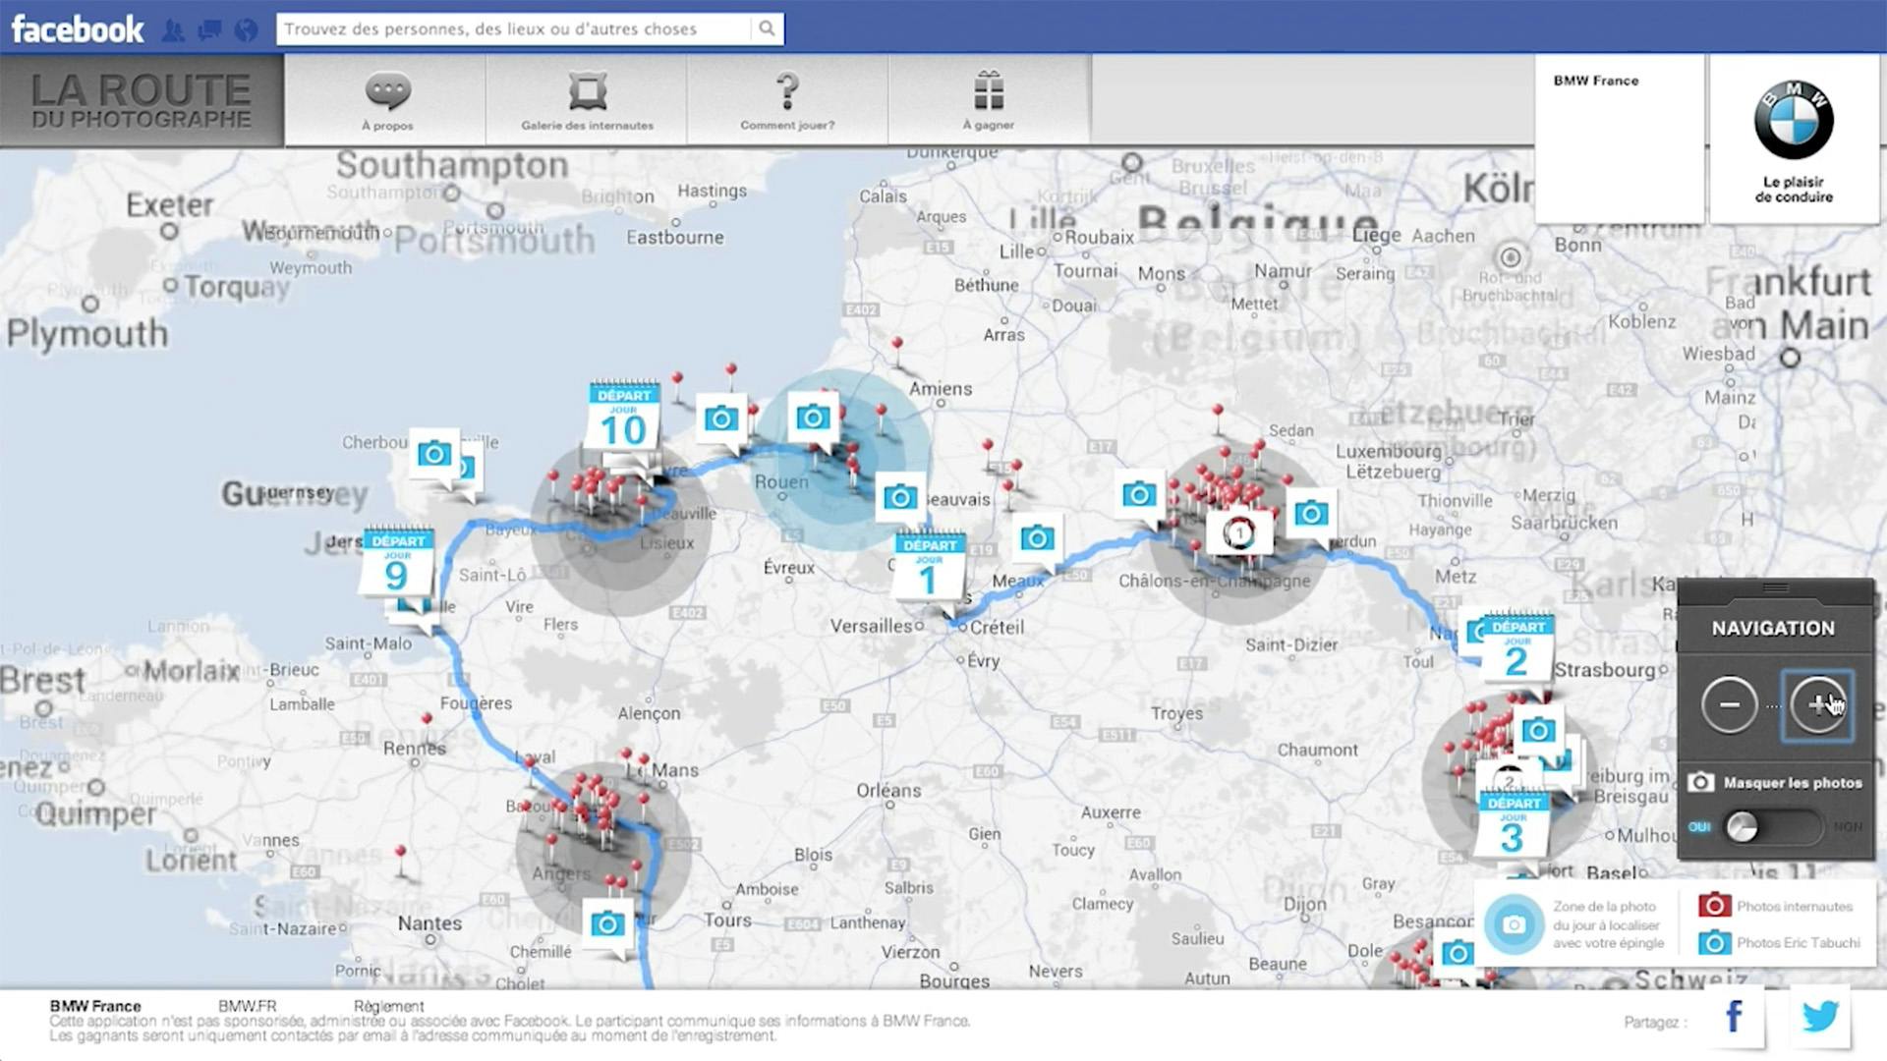Select the Départ Jour 1 marker
Viewport: 1887px width, 1061px height.
click(929, 568)
